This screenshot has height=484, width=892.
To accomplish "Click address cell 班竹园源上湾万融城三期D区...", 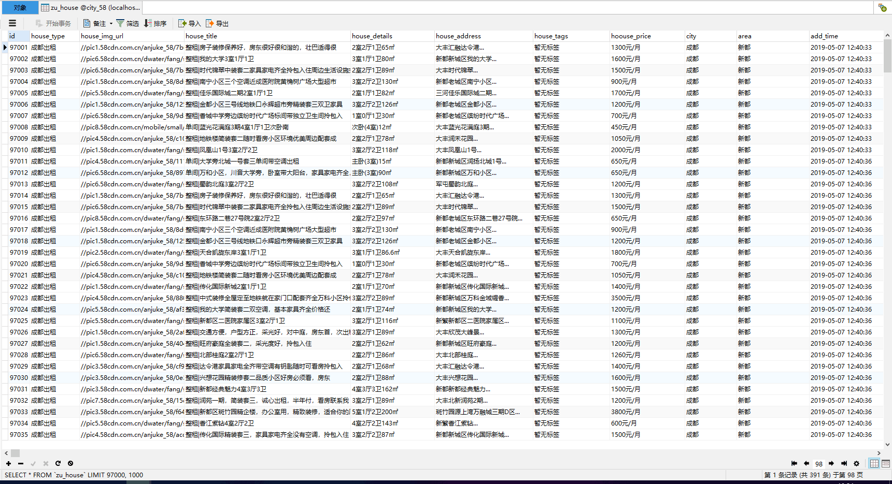I will 484,412.
